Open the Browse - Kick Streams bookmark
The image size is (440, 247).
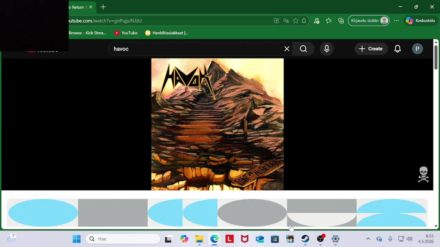87,33
